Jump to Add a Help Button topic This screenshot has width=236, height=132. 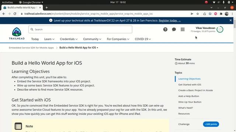click(188, 96)
